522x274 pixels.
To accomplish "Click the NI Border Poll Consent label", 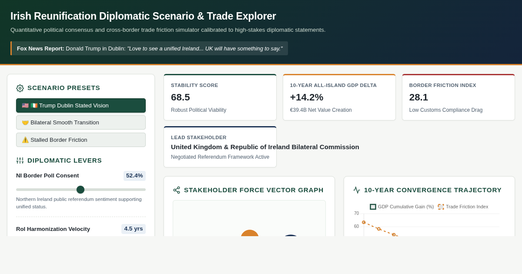I will [x=47, y=176].
